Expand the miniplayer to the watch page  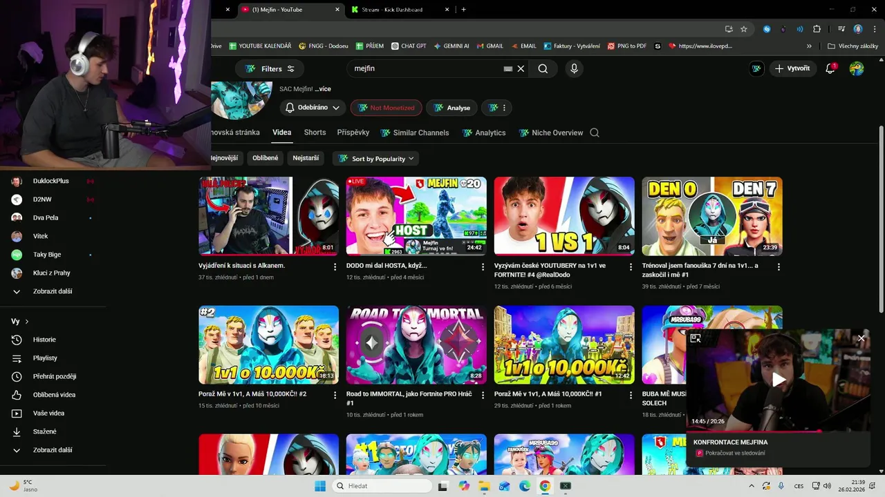click(x=696, y=338)
